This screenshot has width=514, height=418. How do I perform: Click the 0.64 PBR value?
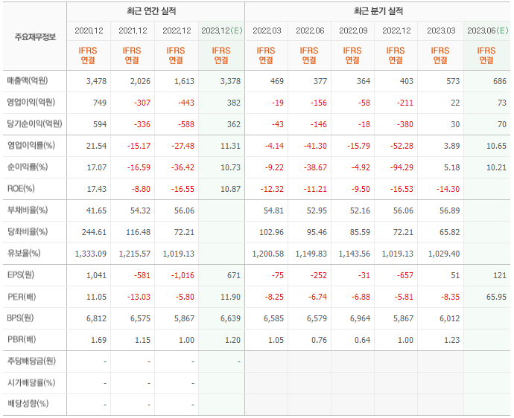(362, 340)
